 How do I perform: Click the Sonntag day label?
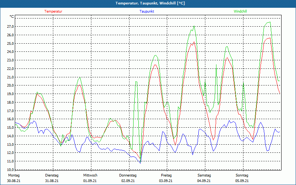coord(242,175)
